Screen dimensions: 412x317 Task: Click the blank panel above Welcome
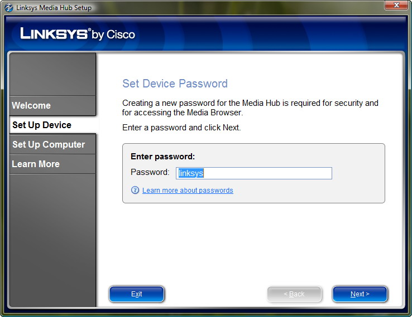pos(53,74)
